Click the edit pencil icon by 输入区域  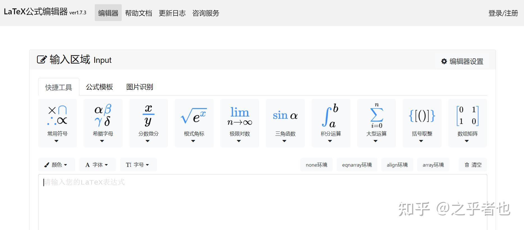(x=42, y=59)
